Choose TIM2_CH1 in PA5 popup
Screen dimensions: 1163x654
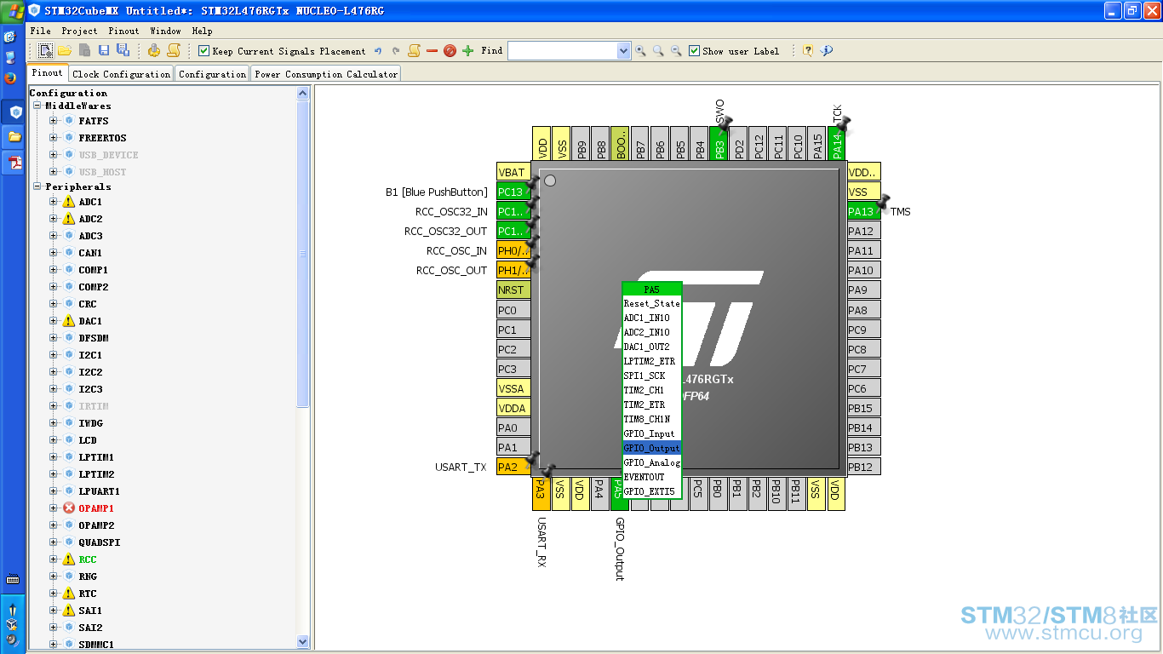652,390
